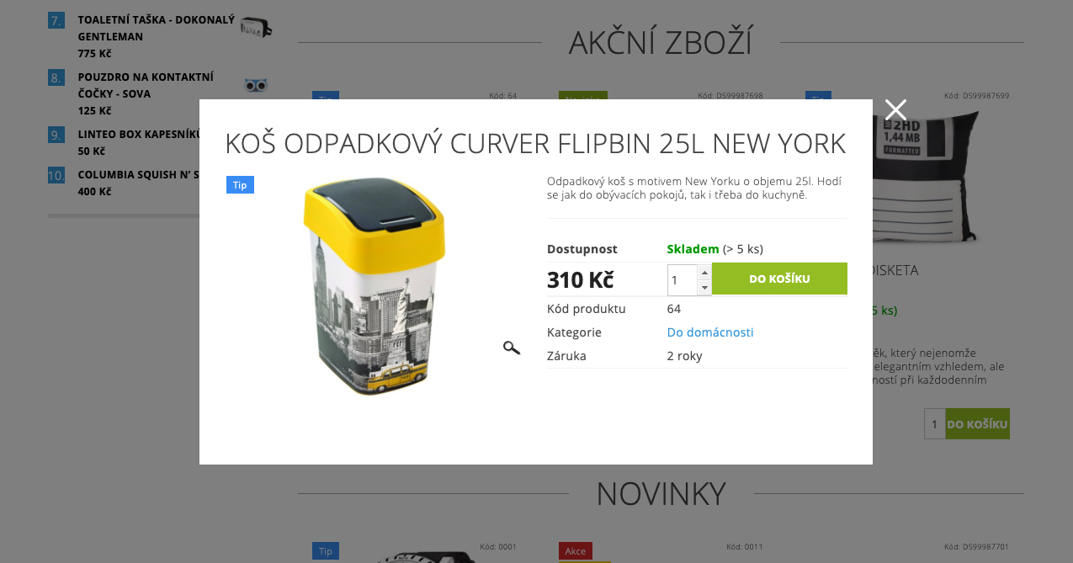
Task: Decrease quantity with the down stepper arrow
Action: pos(704,288)
